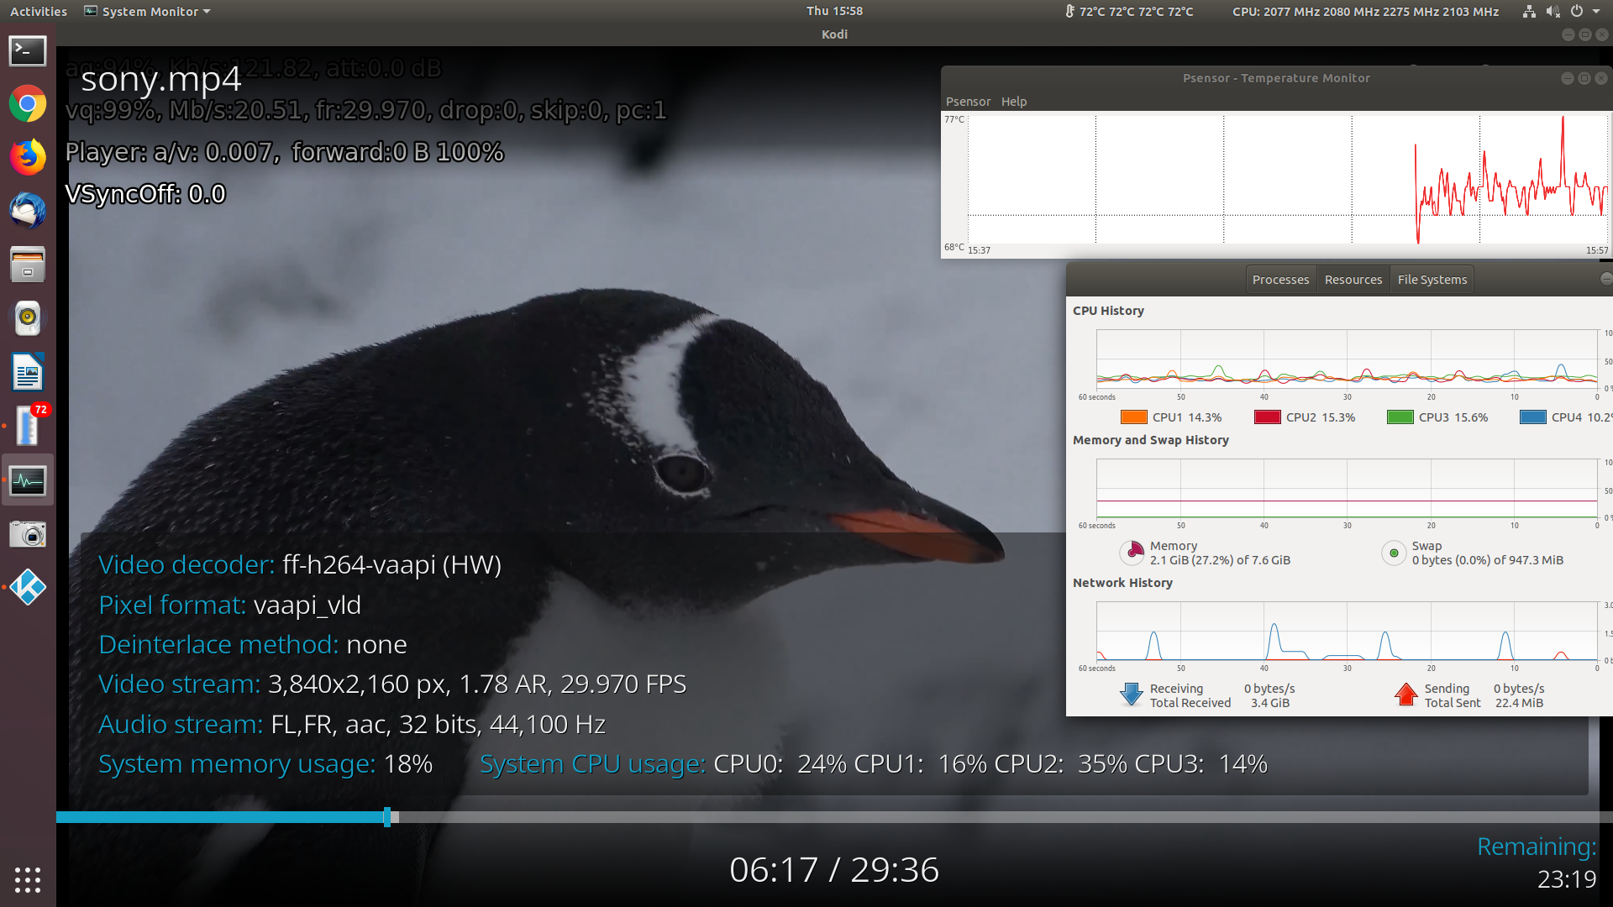Click the Player a/v 0.007 debug line
The width and height of the screenshot is (1613, 907).
285,152
